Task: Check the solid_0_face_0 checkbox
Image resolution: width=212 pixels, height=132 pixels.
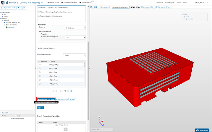Action: [x=40, y=65]
